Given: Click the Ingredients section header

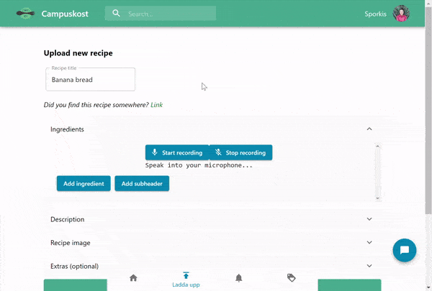Looking at the screenshot, I should [212, 129].
